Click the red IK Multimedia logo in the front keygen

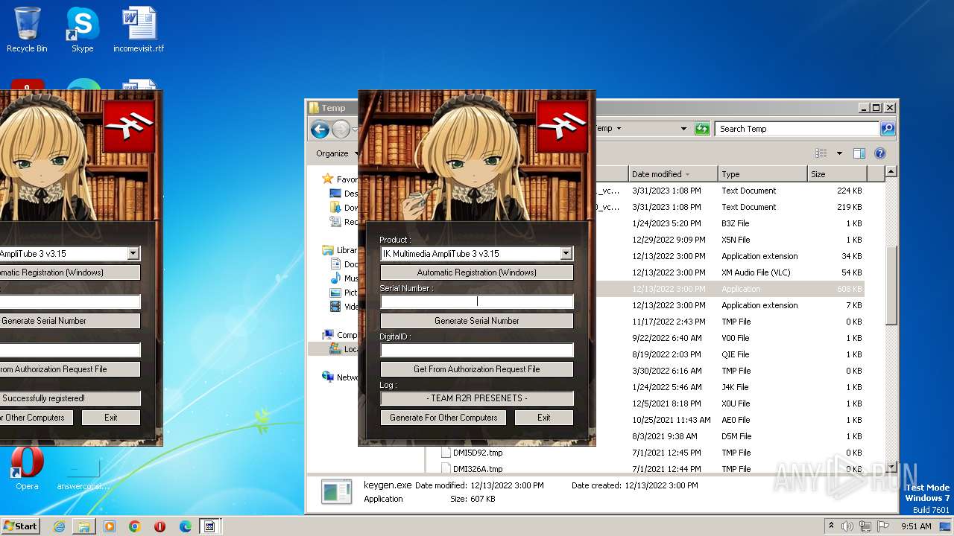coord(562,127)
